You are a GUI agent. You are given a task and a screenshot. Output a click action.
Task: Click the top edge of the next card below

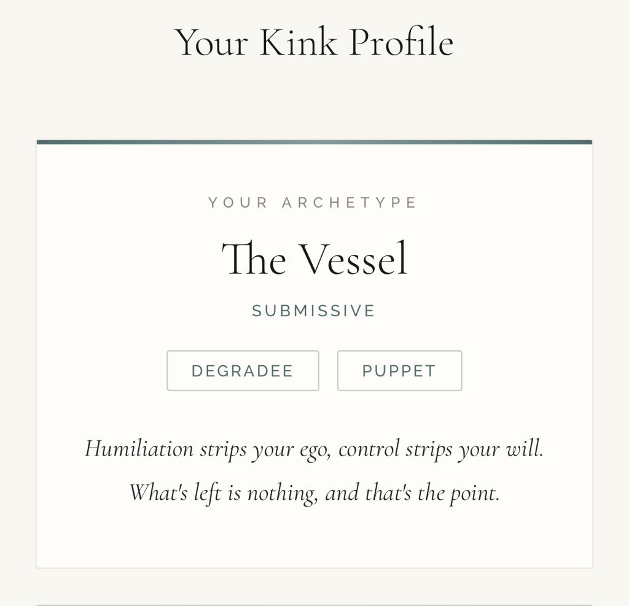tap(314, 604)
